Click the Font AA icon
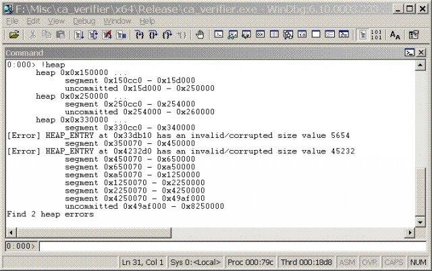The height and width of the screenshot is (271, 432). [395, 34]
